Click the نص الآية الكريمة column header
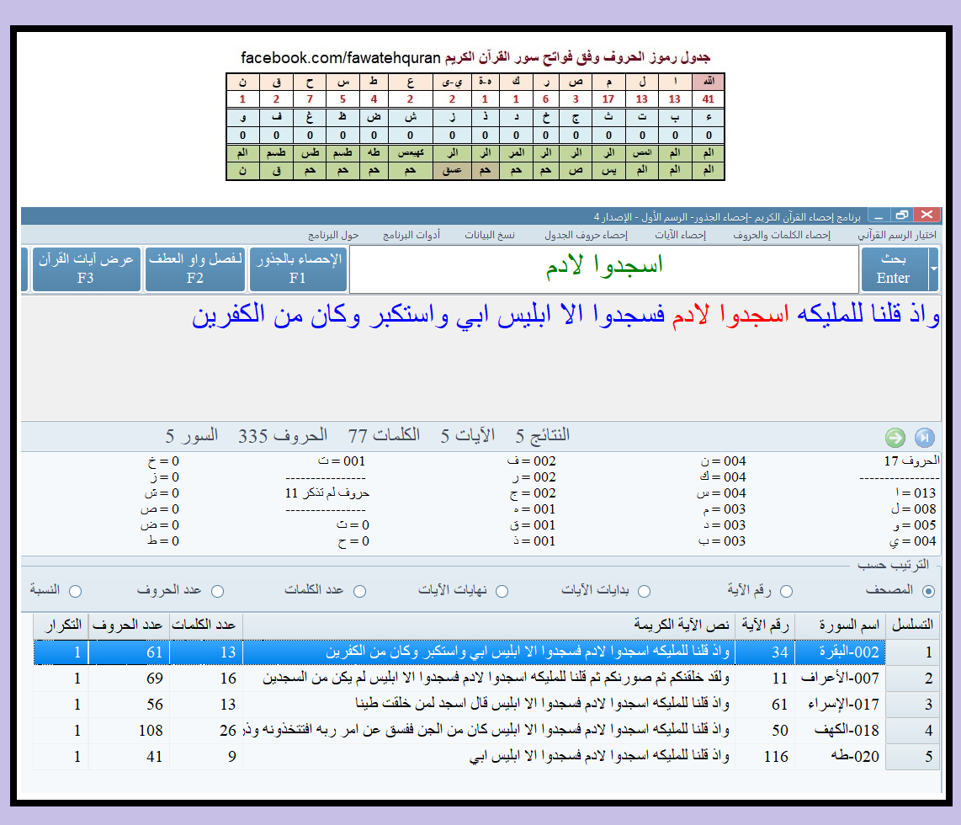 tap(489, 625)
